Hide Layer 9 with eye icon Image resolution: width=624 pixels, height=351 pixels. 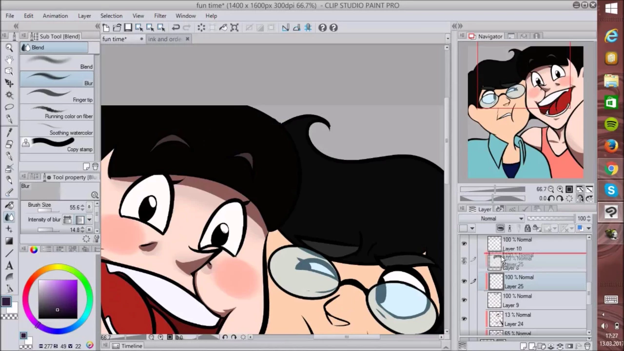(464, 300)
